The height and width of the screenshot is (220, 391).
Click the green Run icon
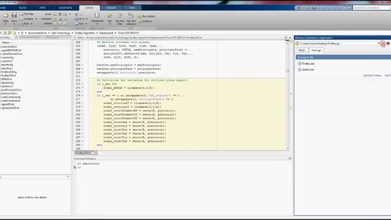(110, 16)
